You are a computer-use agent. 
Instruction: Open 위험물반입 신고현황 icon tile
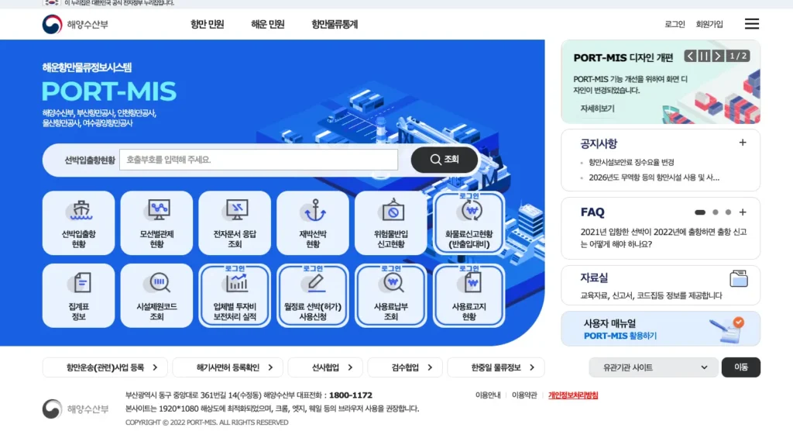tap(391, 222)
